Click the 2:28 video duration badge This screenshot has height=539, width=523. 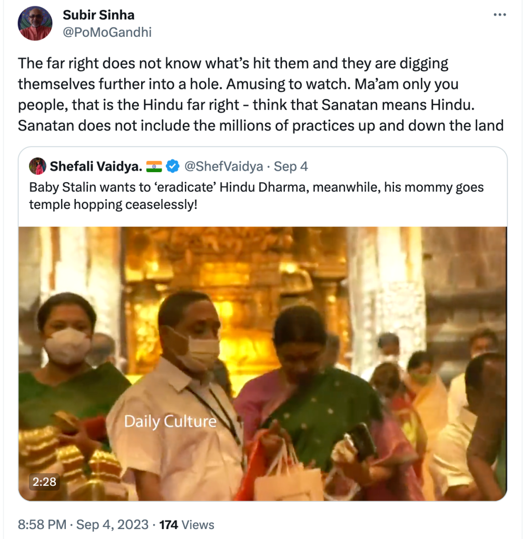(x=44, y=482)
